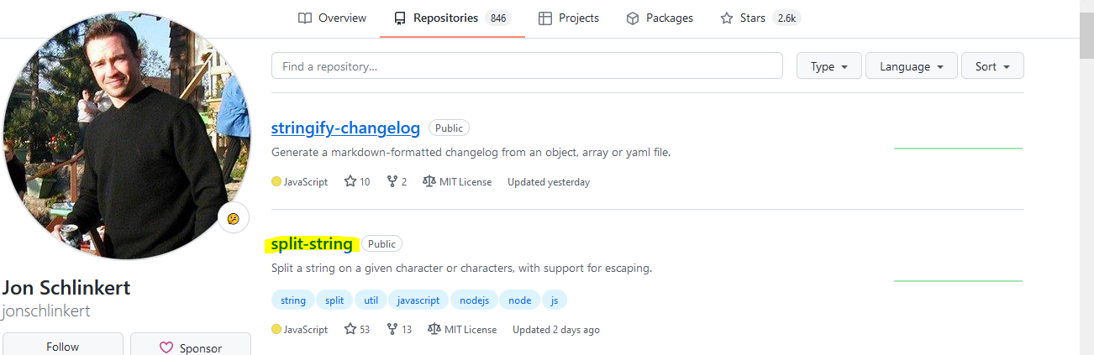
Task: Click 'Updated 2 days ago' text
Action: point(556,330)
